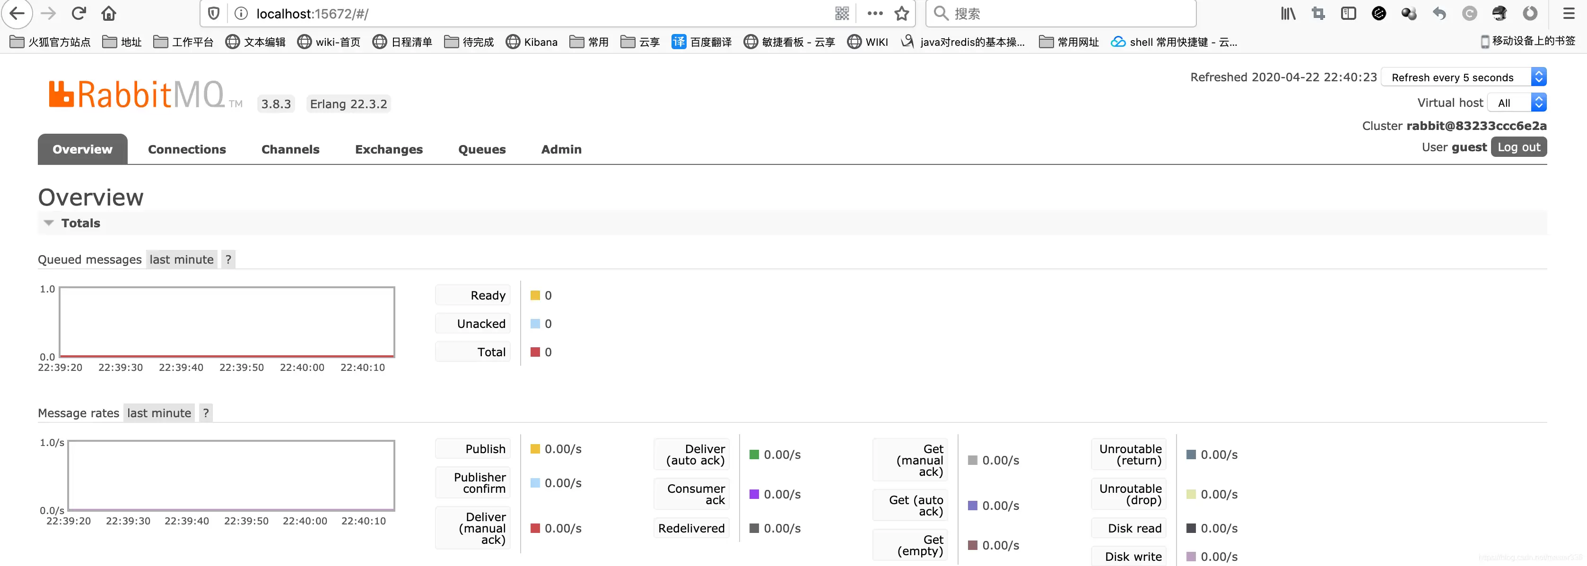1587x566 pixels.
Task: Click the Message rates help question mark
Action: [206, 413]
